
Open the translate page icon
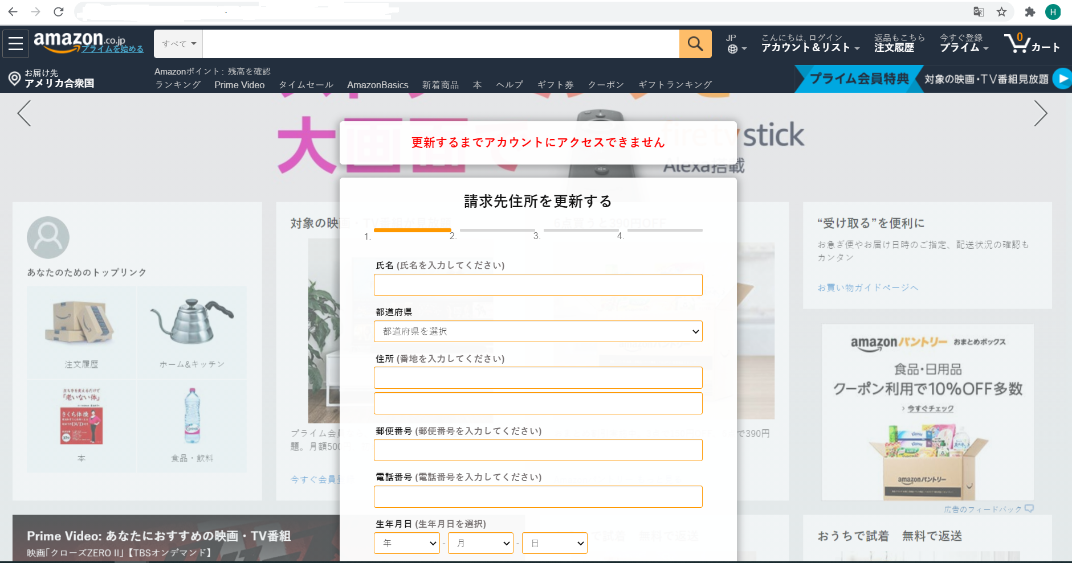click(x=979, y=11)
